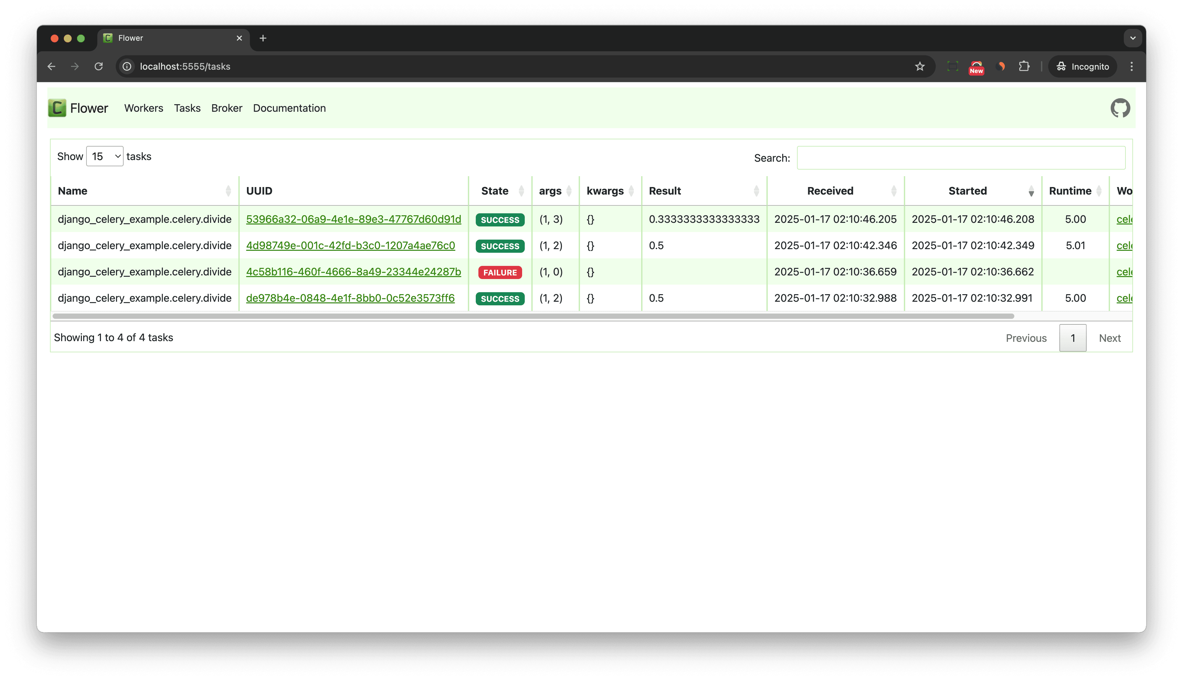Open the browser tab list chevron

coord(1132,38)
